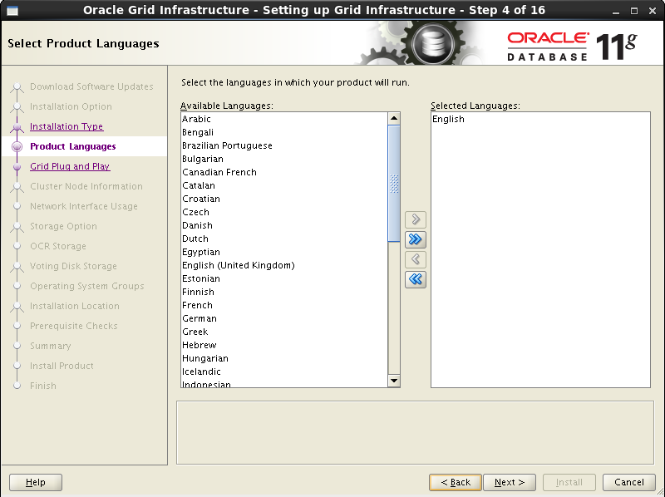Click the Cluster Node Information step
The width and height of the screenshot is (665, 497).
coord(86,186)
